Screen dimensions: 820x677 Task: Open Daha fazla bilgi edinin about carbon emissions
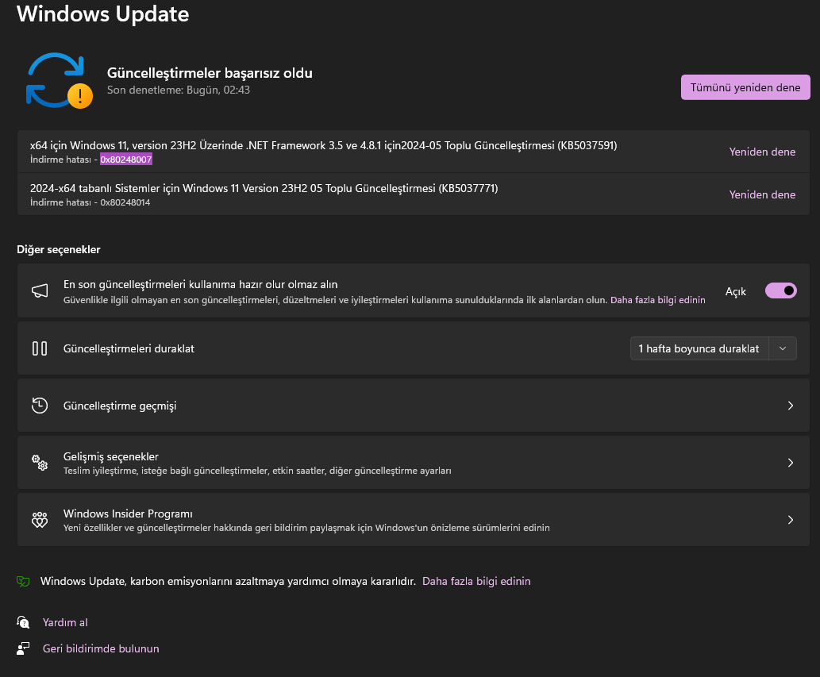[x=476, y=581]
